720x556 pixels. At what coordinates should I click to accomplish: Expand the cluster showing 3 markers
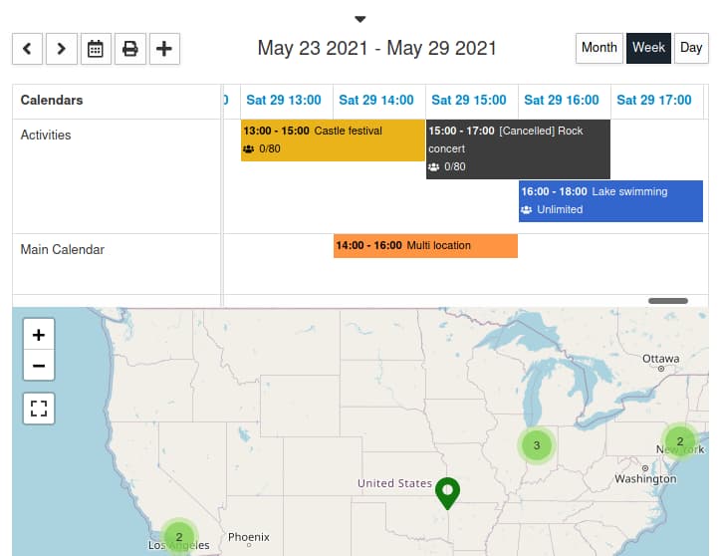537,445
